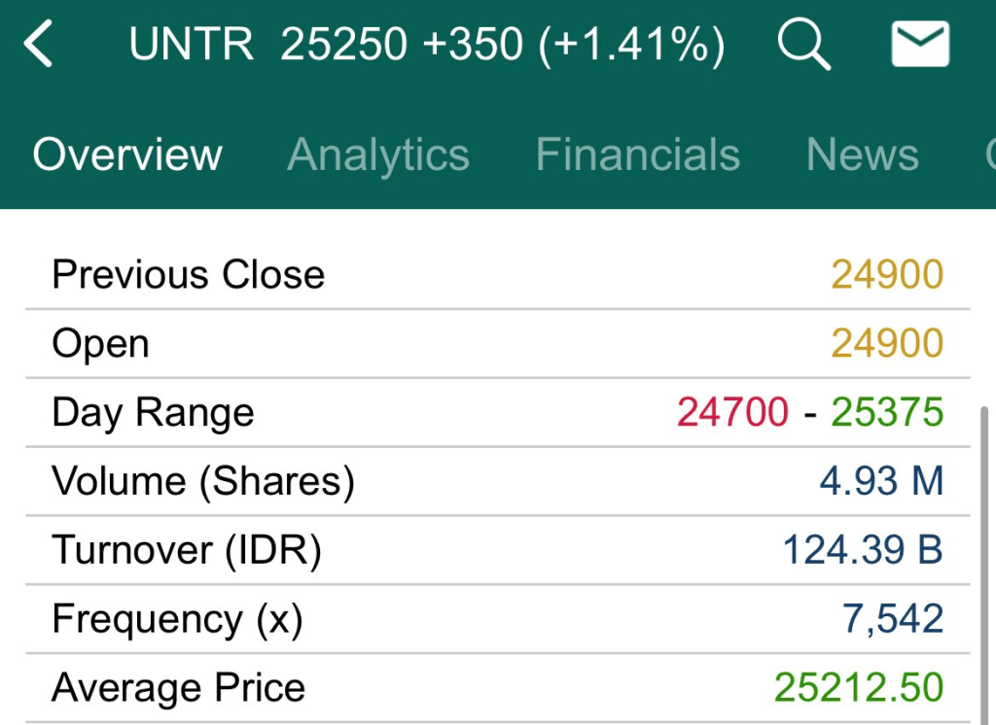The height and width of the screenshot is (725, 996).
Task: Select the partially visible tab after News
Action: 989,155
